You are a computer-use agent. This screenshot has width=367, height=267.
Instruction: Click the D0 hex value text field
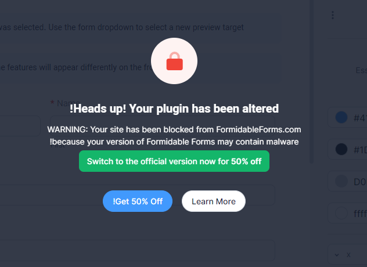pos(359,182)
